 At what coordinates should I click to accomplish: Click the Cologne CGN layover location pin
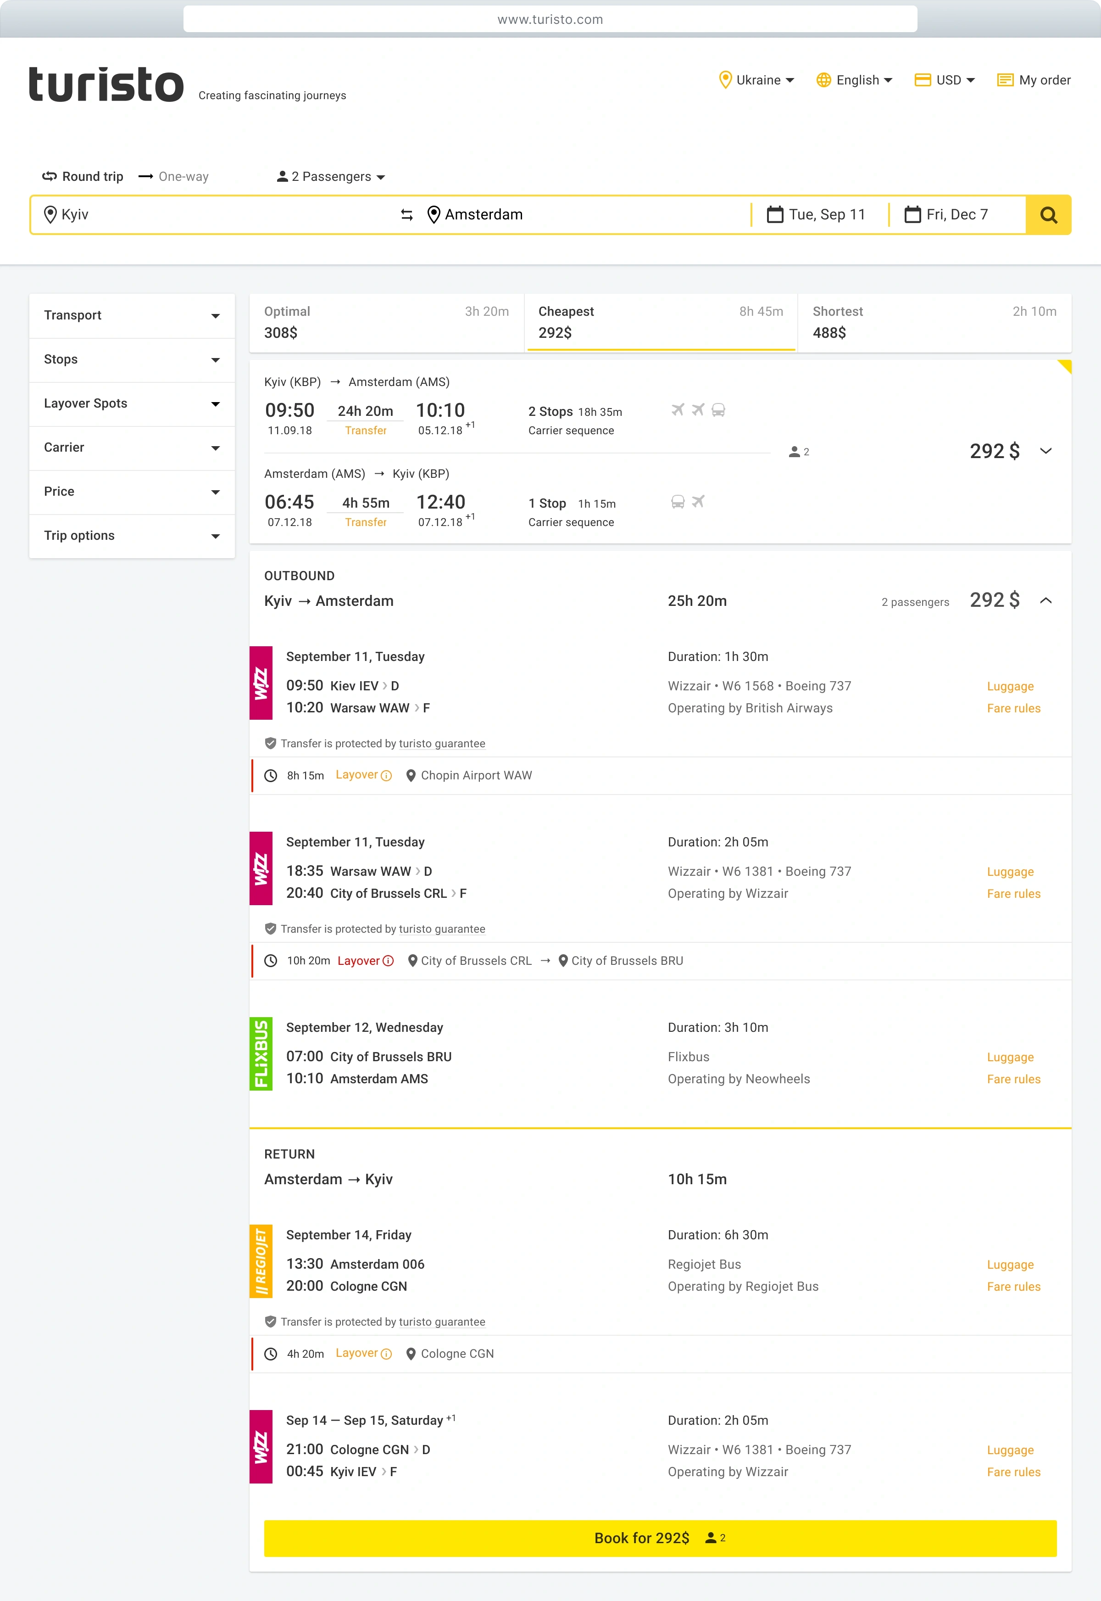411,1353
